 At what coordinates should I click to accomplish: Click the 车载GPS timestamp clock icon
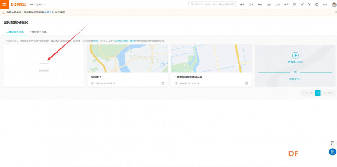point(92,83)
